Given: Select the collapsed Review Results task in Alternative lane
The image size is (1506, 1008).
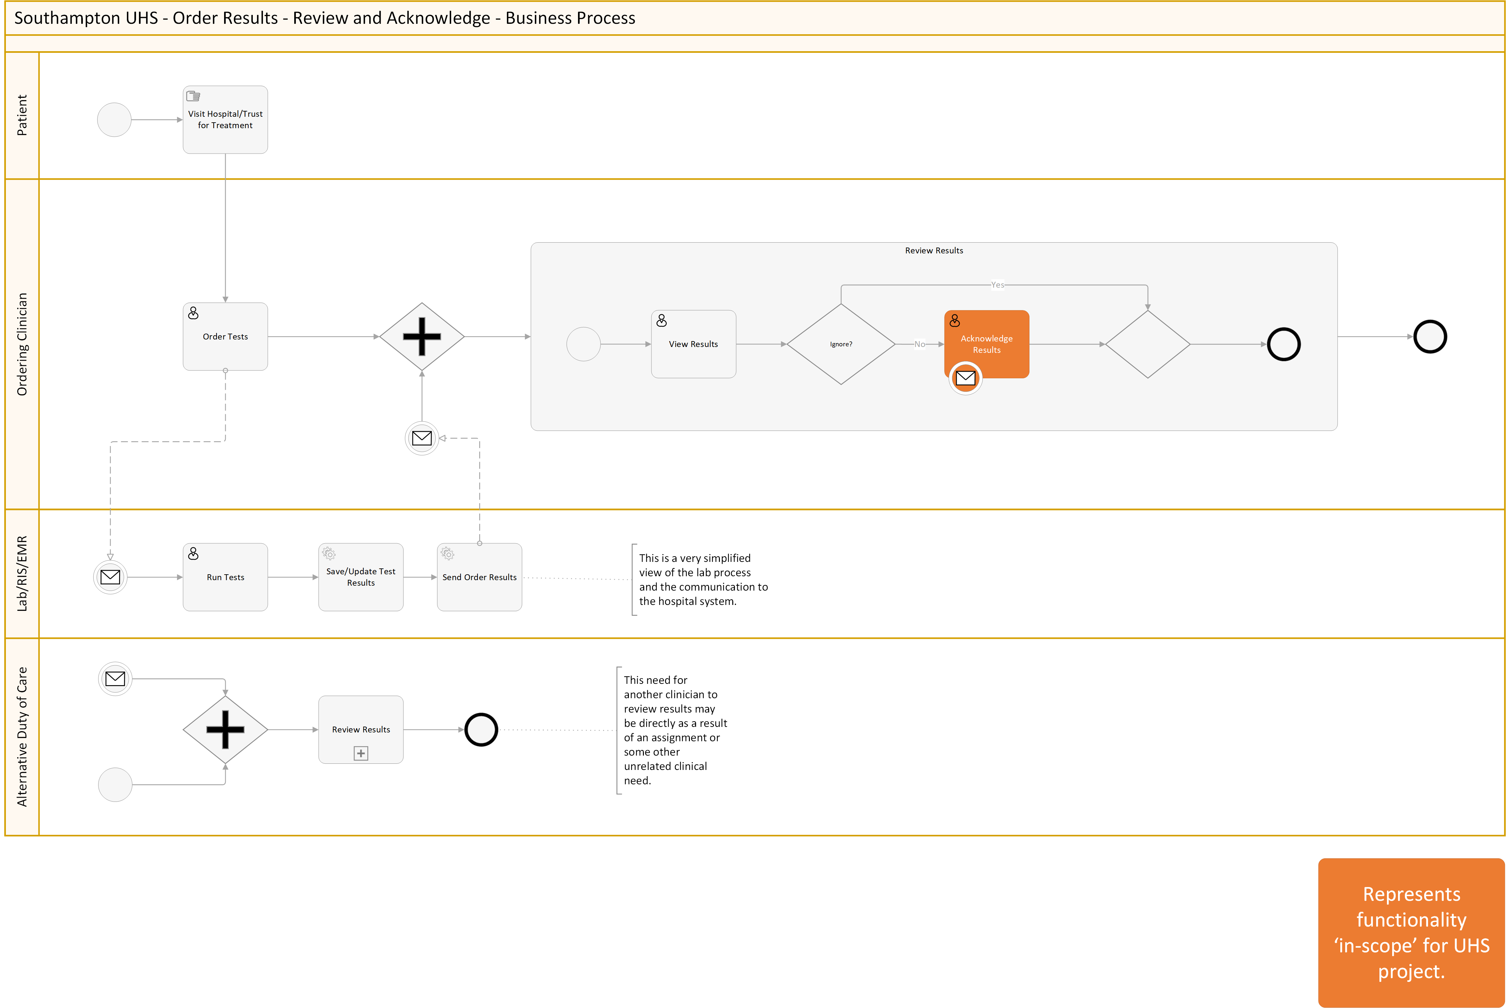Looking at the screenshot, I should [x=361, y=729].
